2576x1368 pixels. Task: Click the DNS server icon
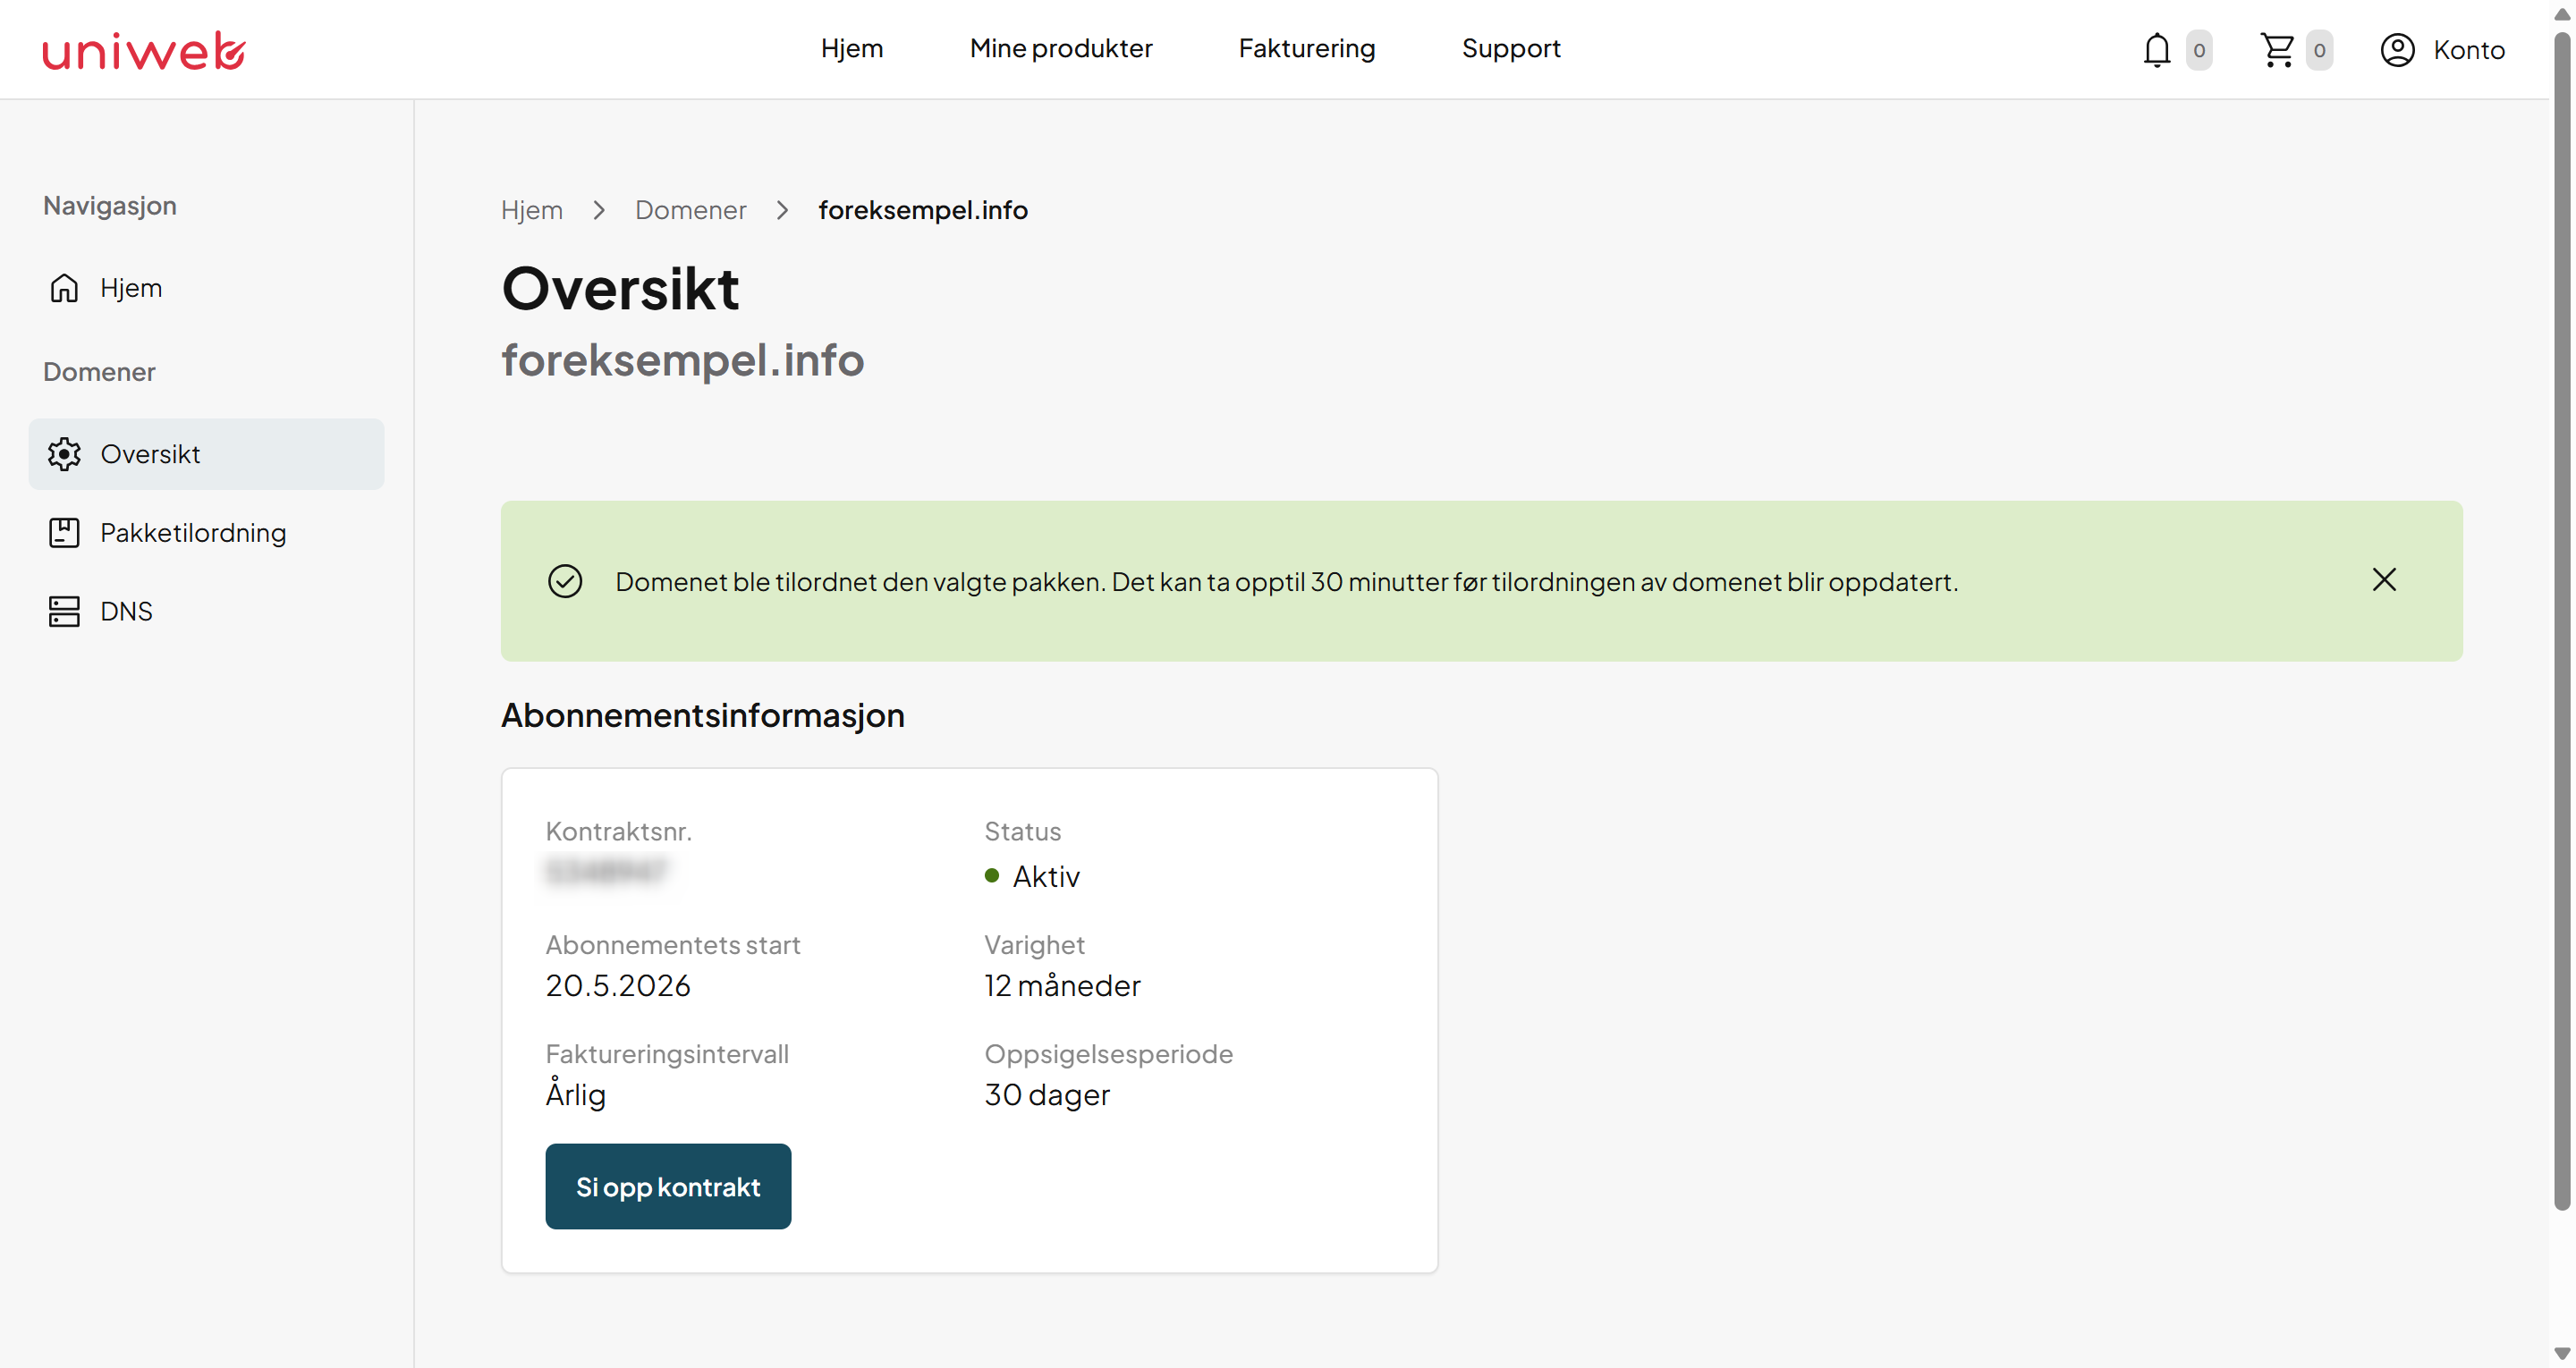pos(64,611)
